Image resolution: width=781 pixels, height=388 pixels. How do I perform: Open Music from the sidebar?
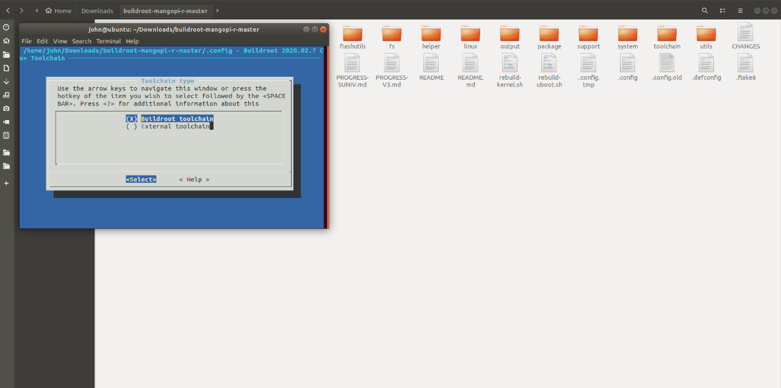6,94
